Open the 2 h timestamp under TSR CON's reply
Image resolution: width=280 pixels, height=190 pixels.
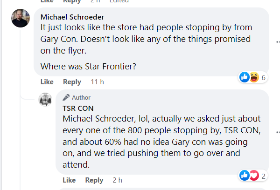point(117,180)
